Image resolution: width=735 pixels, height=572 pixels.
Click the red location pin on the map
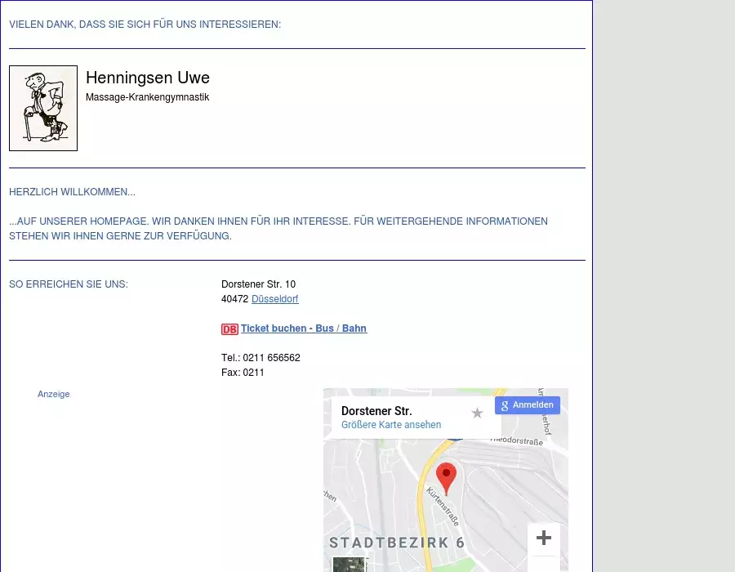coord(446,476)
